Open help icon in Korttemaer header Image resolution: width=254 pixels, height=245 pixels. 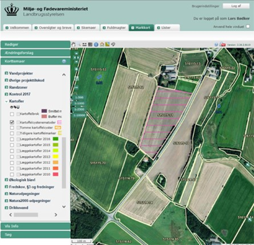coord(64,61)
